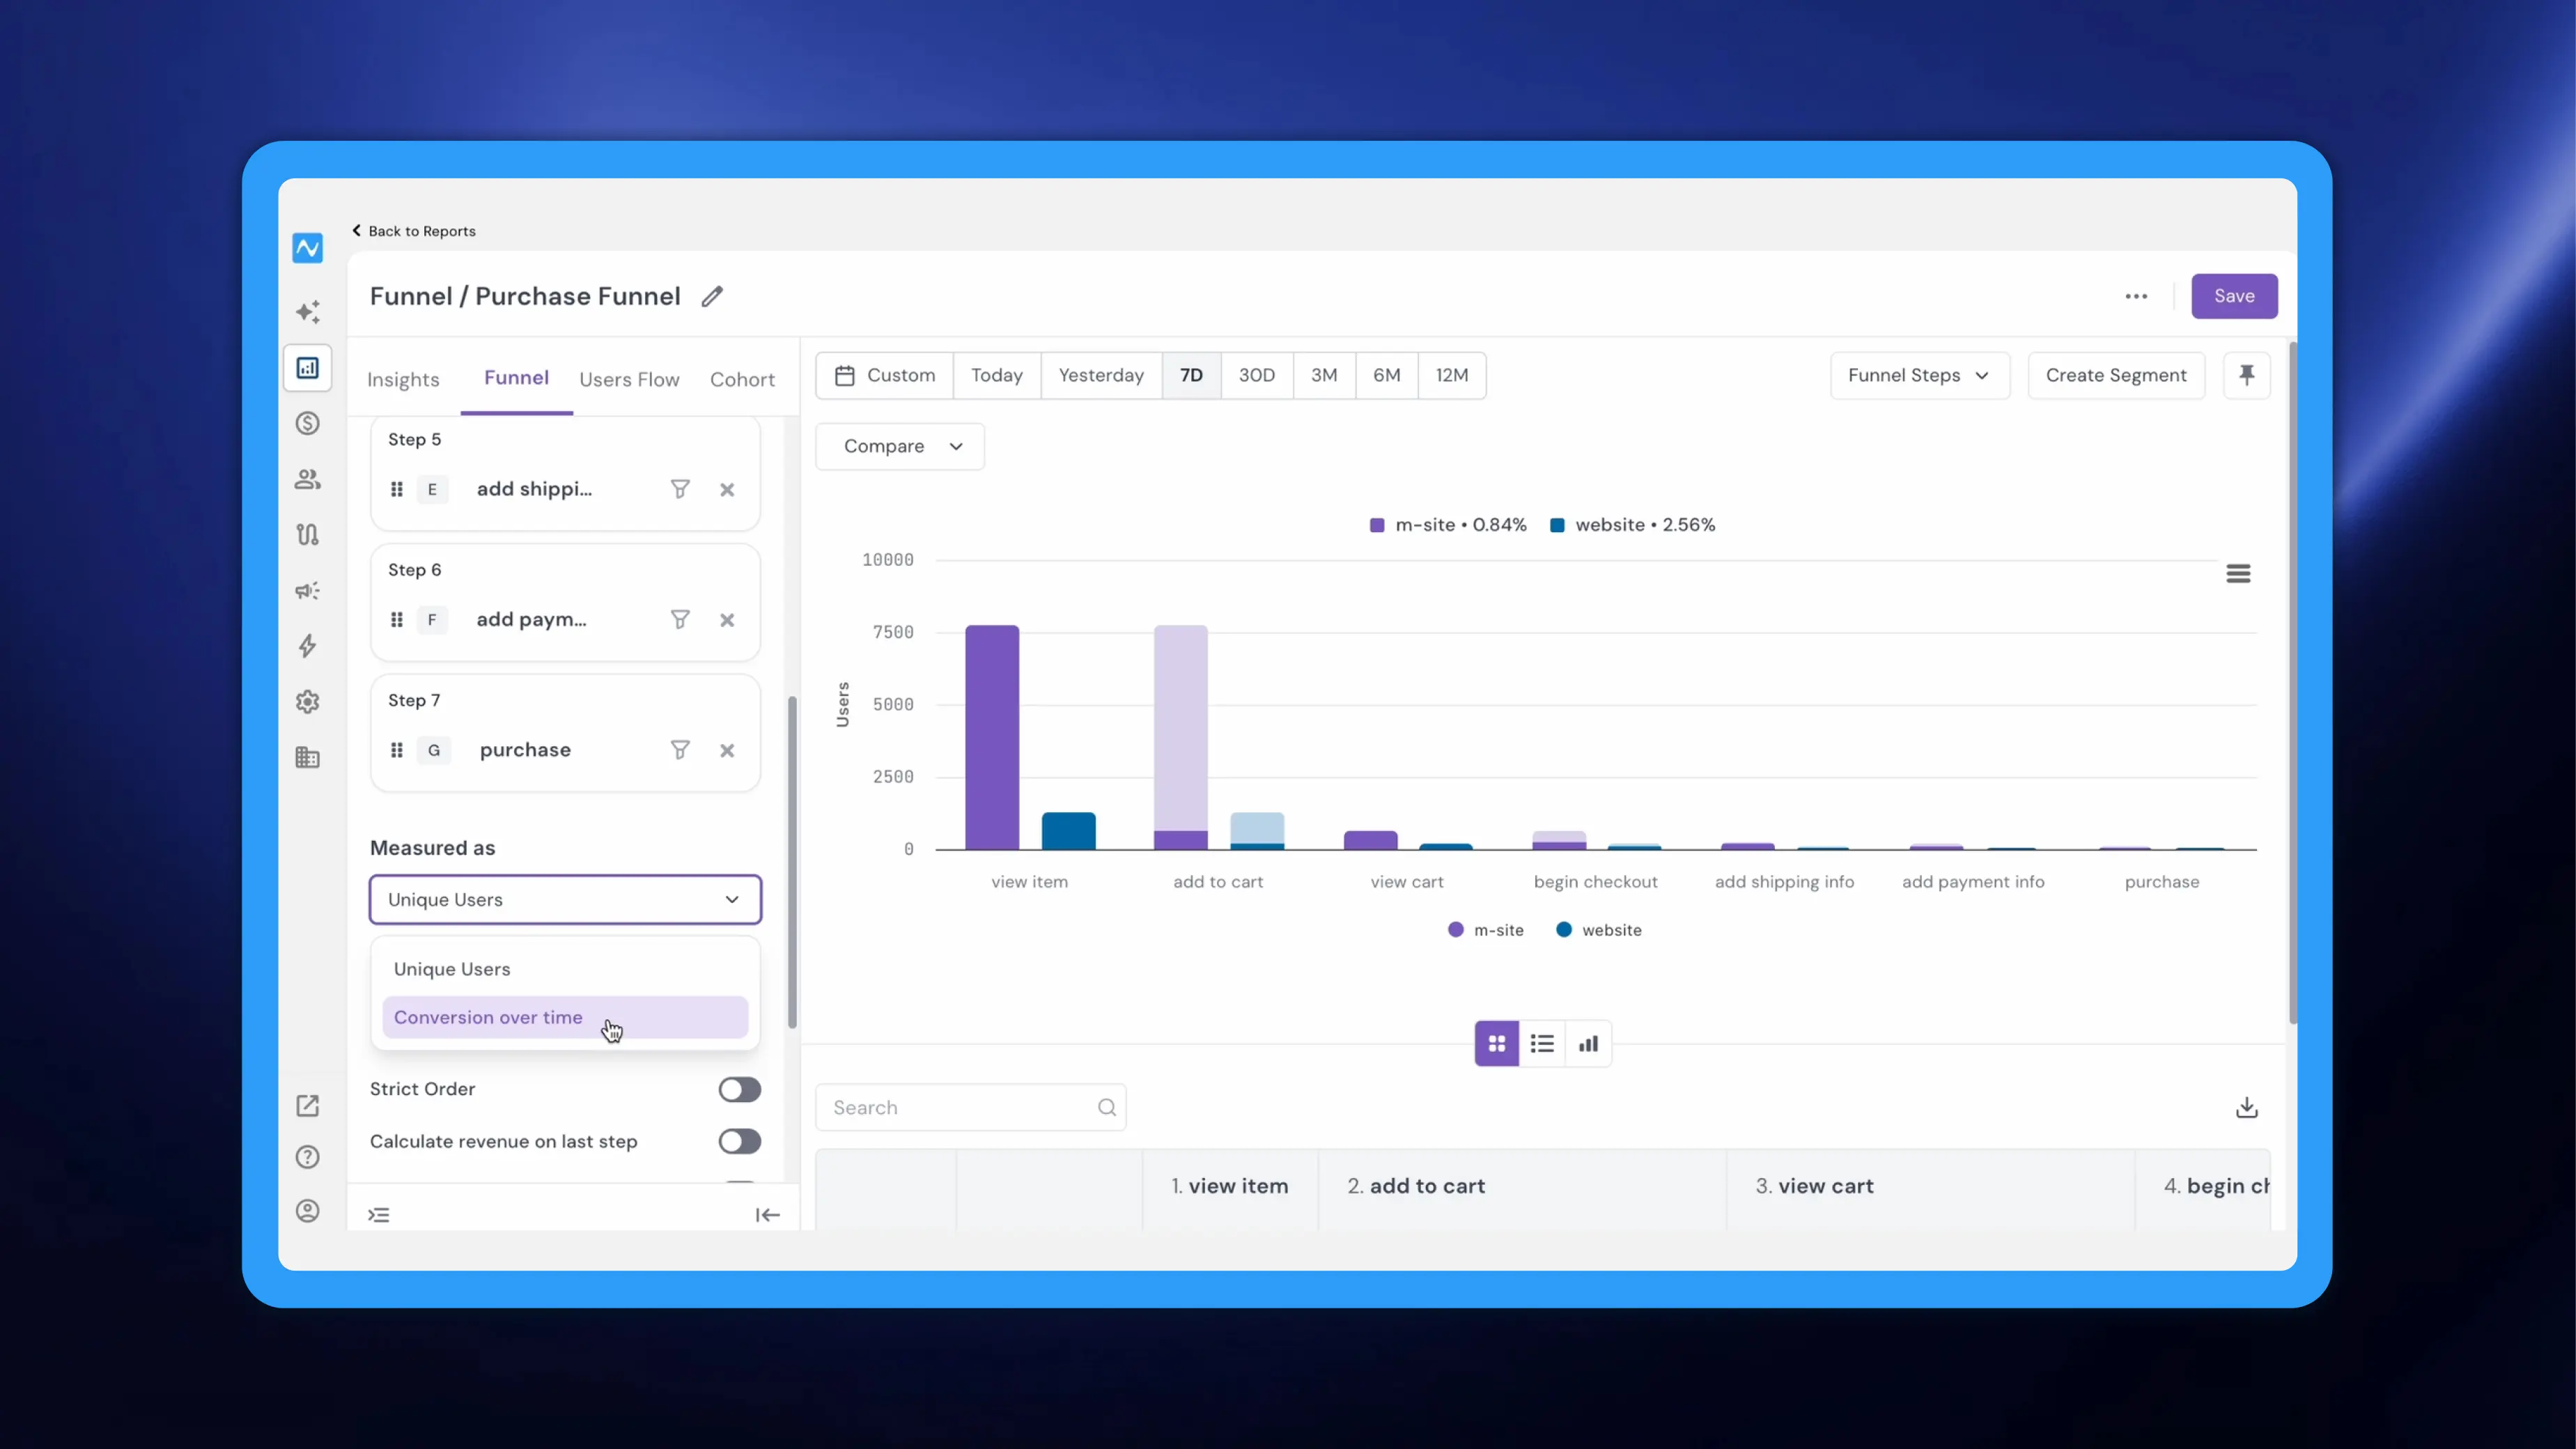Click the Search input field
This screenshot has width=2576, height=1449.
[x=970, y=1107]
